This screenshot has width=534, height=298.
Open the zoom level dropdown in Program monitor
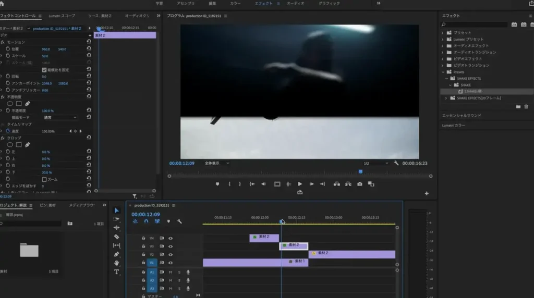coord(217,163)
